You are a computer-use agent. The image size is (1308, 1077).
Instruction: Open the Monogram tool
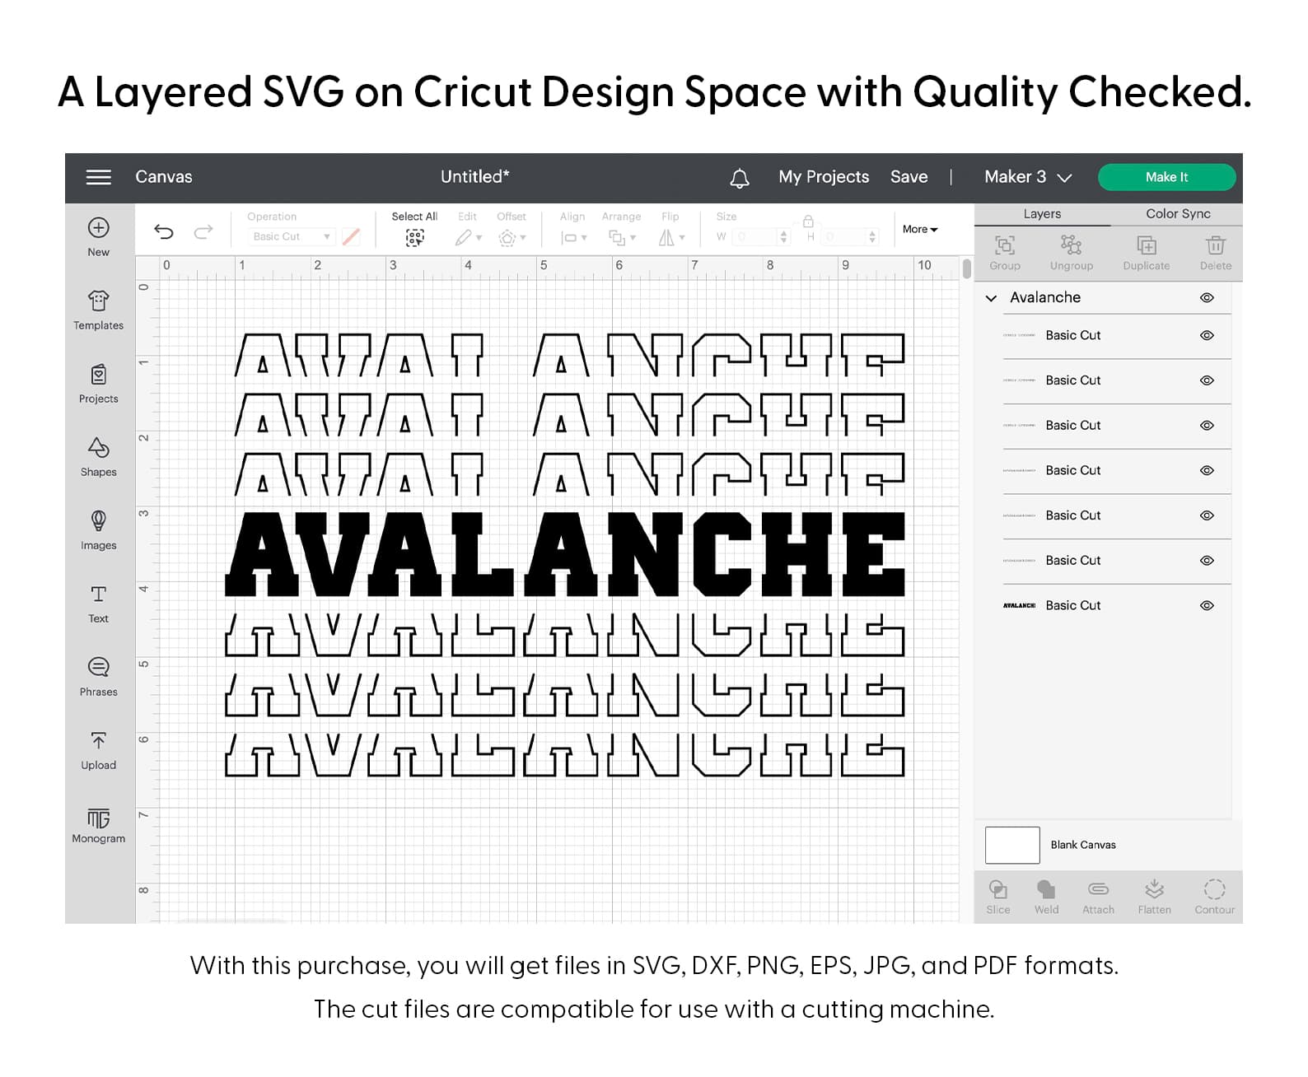coord(98,824)
